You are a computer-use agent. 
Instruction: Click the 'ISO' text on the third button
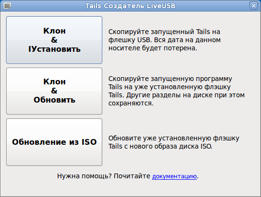89,142
